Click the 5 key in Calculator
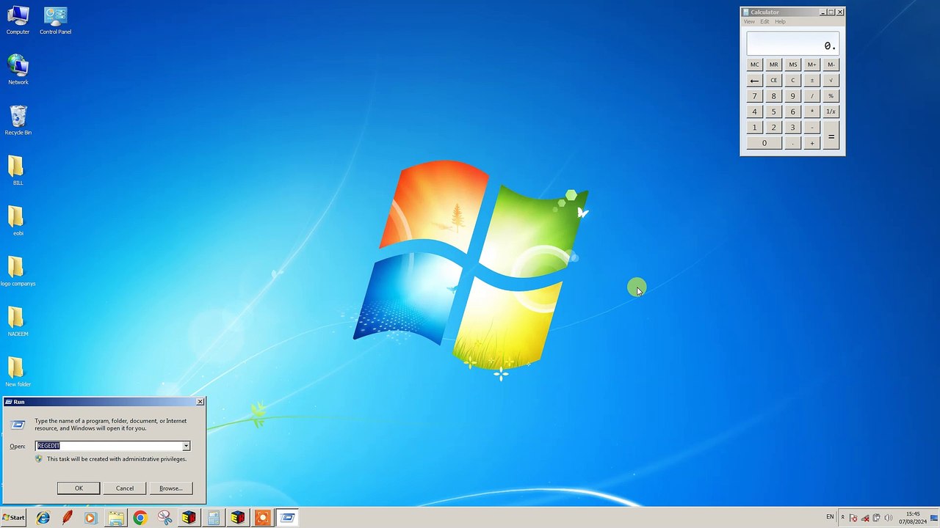This screenshot has width=940, height=528. (773, 111)
